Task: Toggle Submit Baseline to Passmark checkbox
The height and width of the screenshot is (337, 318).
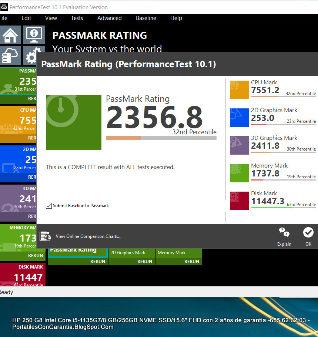Action: click(x=49, y=206)
